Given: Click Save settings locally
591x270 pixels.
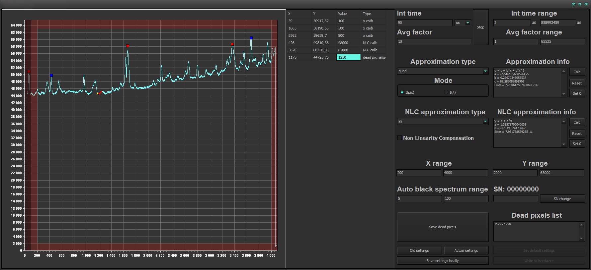Looking at the screenshot, I should [x=442, y=261].
